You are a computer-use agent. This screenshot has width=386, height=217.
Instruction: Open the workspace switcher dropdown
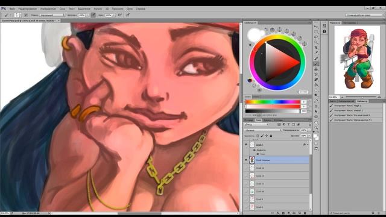pyautogui.click(x=364, y=15)
